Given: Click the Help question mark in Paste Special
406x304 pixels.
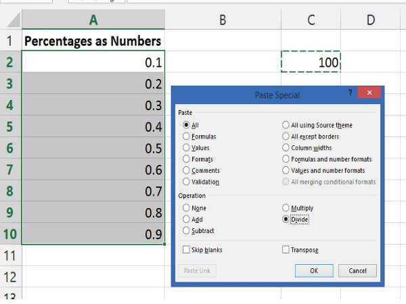Looking at the screenshot, I should (x=350, y=93).
